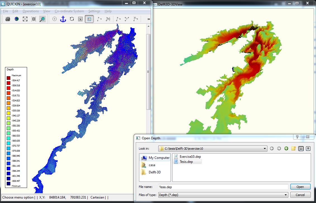
Task: Click the hatched grid icon in toolbar
Action: click(x=80, y=19)
